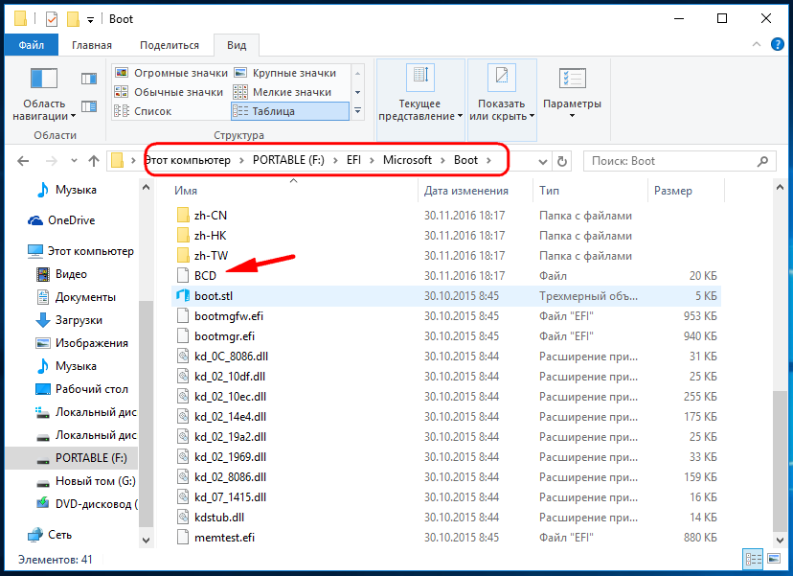The width and height of the screenshot is (793, 576).
Task: Choose Обычные значки layout
Action: click(x=169, y=92)
